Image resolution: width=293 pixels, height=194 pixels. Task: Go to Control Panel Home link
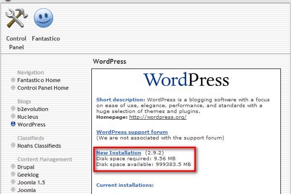43,88
